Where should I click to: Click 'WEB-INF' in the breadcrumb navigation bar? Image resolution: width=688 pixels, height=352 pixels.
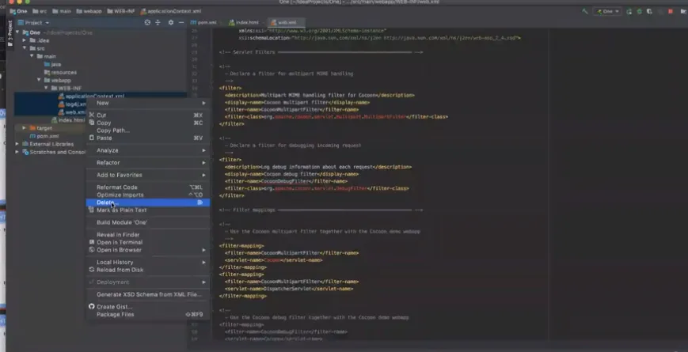coord(120,11)
